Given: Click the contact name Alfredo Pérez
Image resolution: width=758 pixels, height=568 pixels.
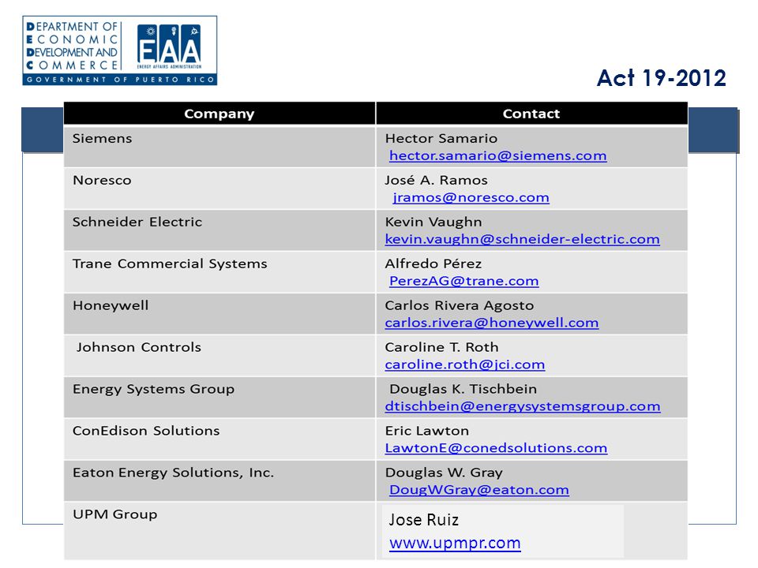Looking at the screenshot, I should (x=433, y=263).
